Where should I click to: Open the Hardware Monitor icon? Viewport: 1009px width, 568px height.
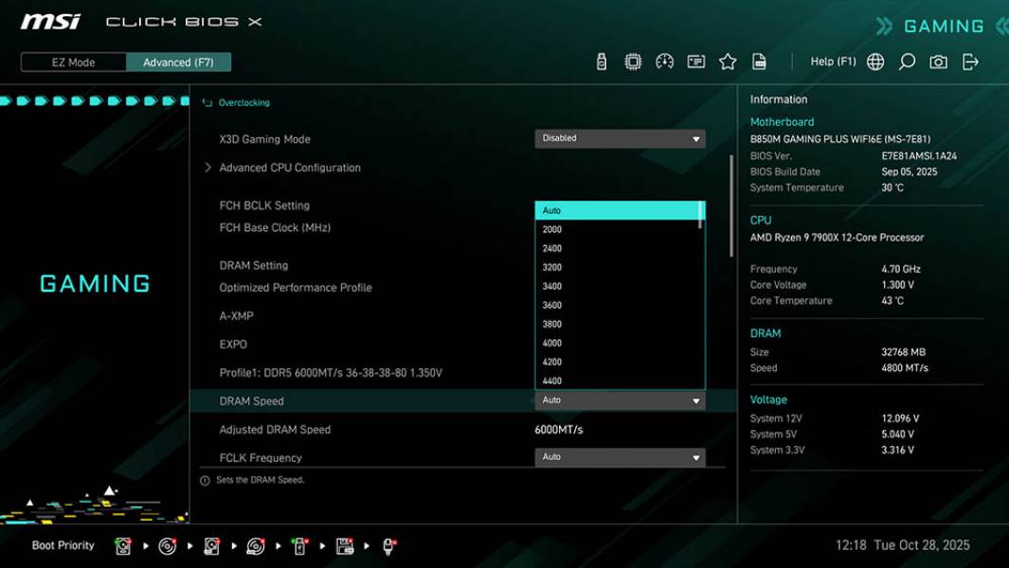(x=695, y=61)
